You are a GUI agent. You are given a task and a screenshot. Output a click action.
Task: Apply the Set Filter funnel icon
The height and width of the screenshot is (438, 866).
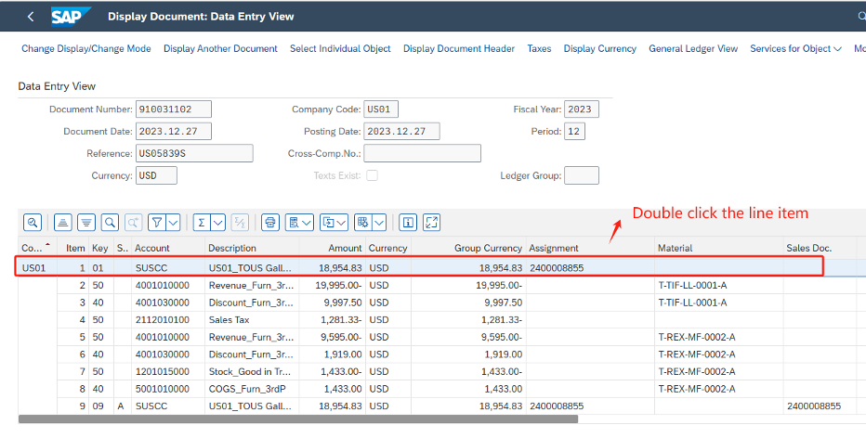(158, 222)
